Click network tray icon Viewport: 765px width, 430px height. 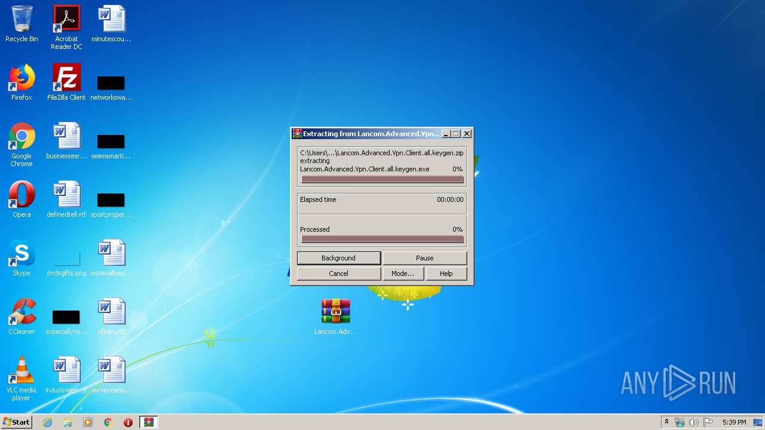click(680, 422)
